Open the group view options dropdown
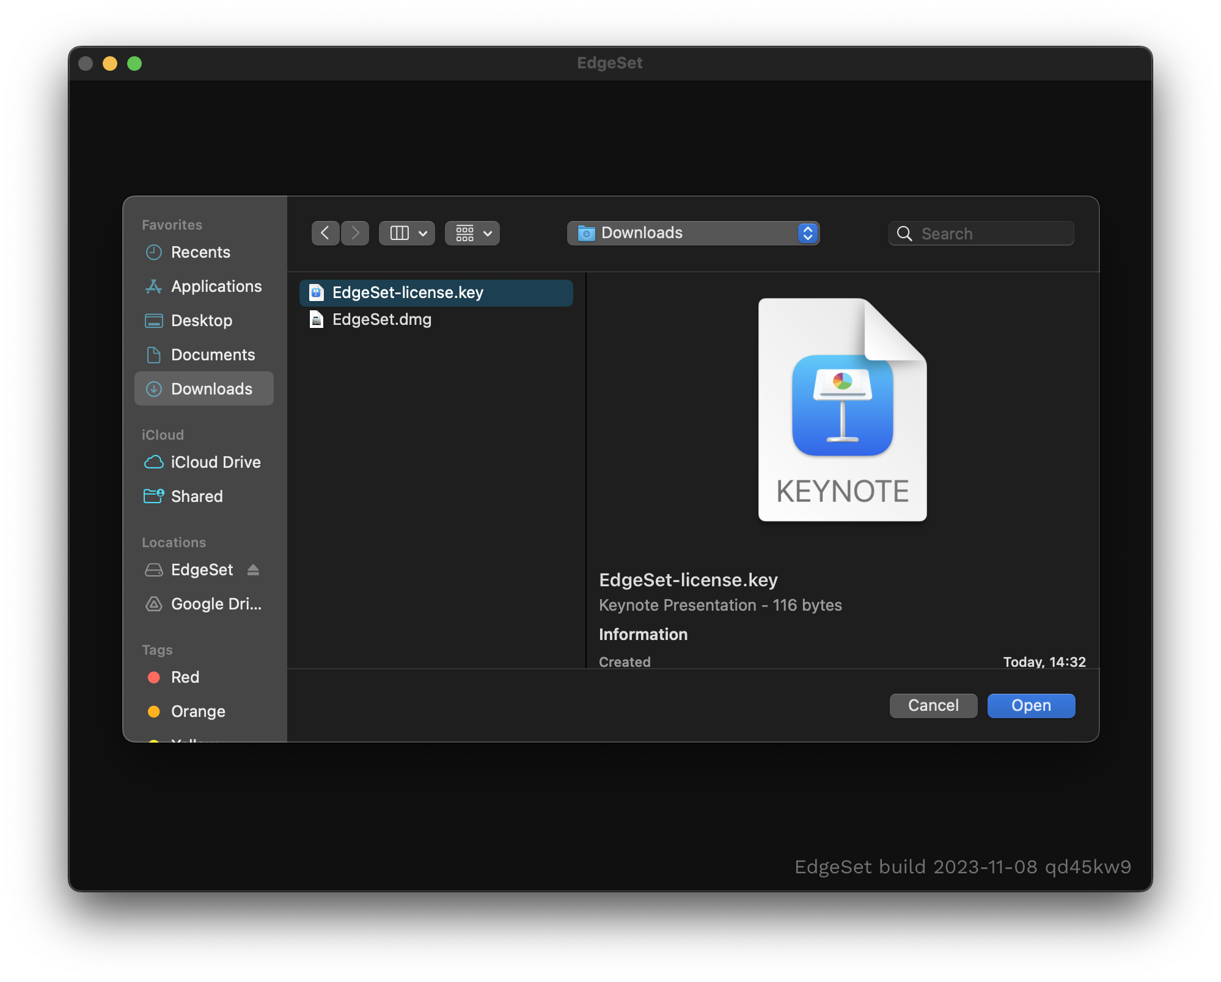Viewport: 1221px width, 982px height. 472,233
